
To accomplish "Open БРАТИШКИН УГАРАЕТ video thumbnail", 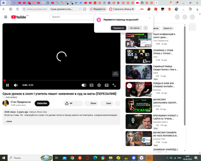I will pyautogui.click(x=139, y=122).
